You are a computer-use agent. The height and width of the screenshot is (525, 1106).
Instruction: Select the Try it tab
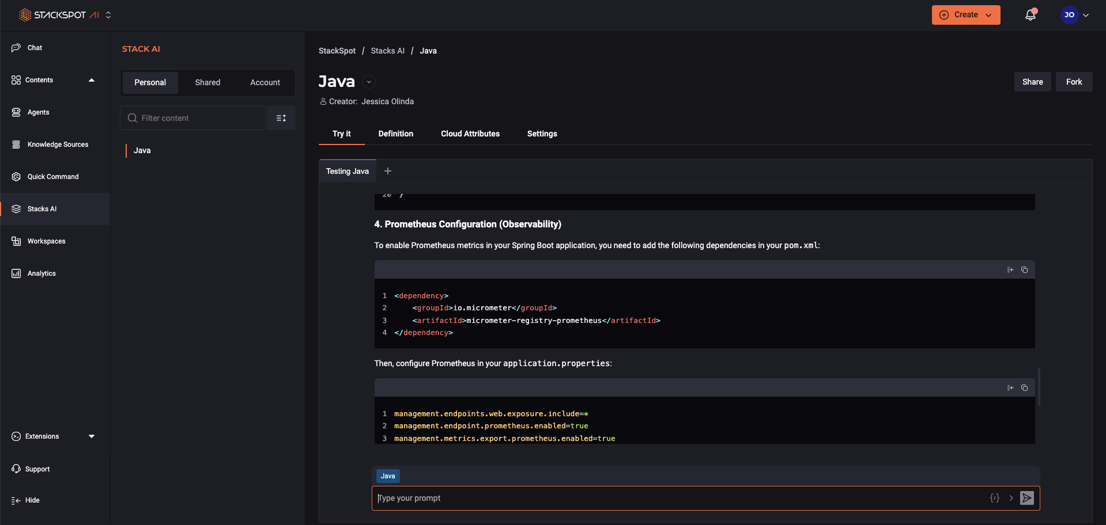click(342, 134)
